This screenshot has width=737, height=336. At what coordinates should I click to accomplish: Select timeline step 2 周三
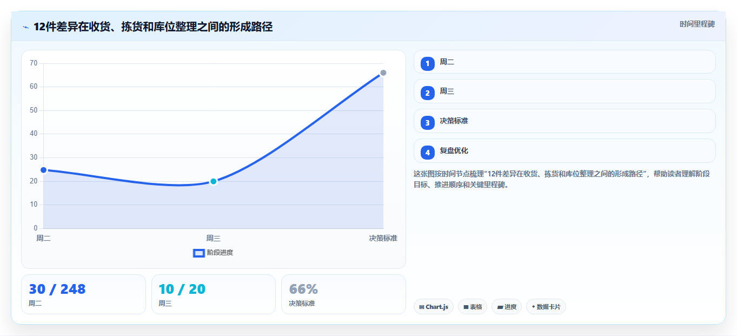(565, 91)
